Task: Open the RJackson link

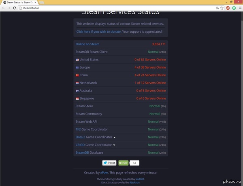Action: pos(134,182)
